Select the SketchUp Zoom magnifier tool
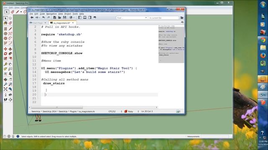Screen dimensions: 268x150 5,84
